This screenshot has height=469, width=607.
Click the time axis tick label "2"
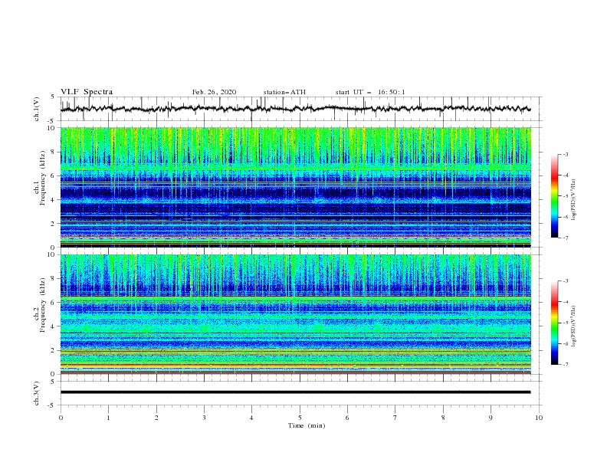(x=156, y=418)
